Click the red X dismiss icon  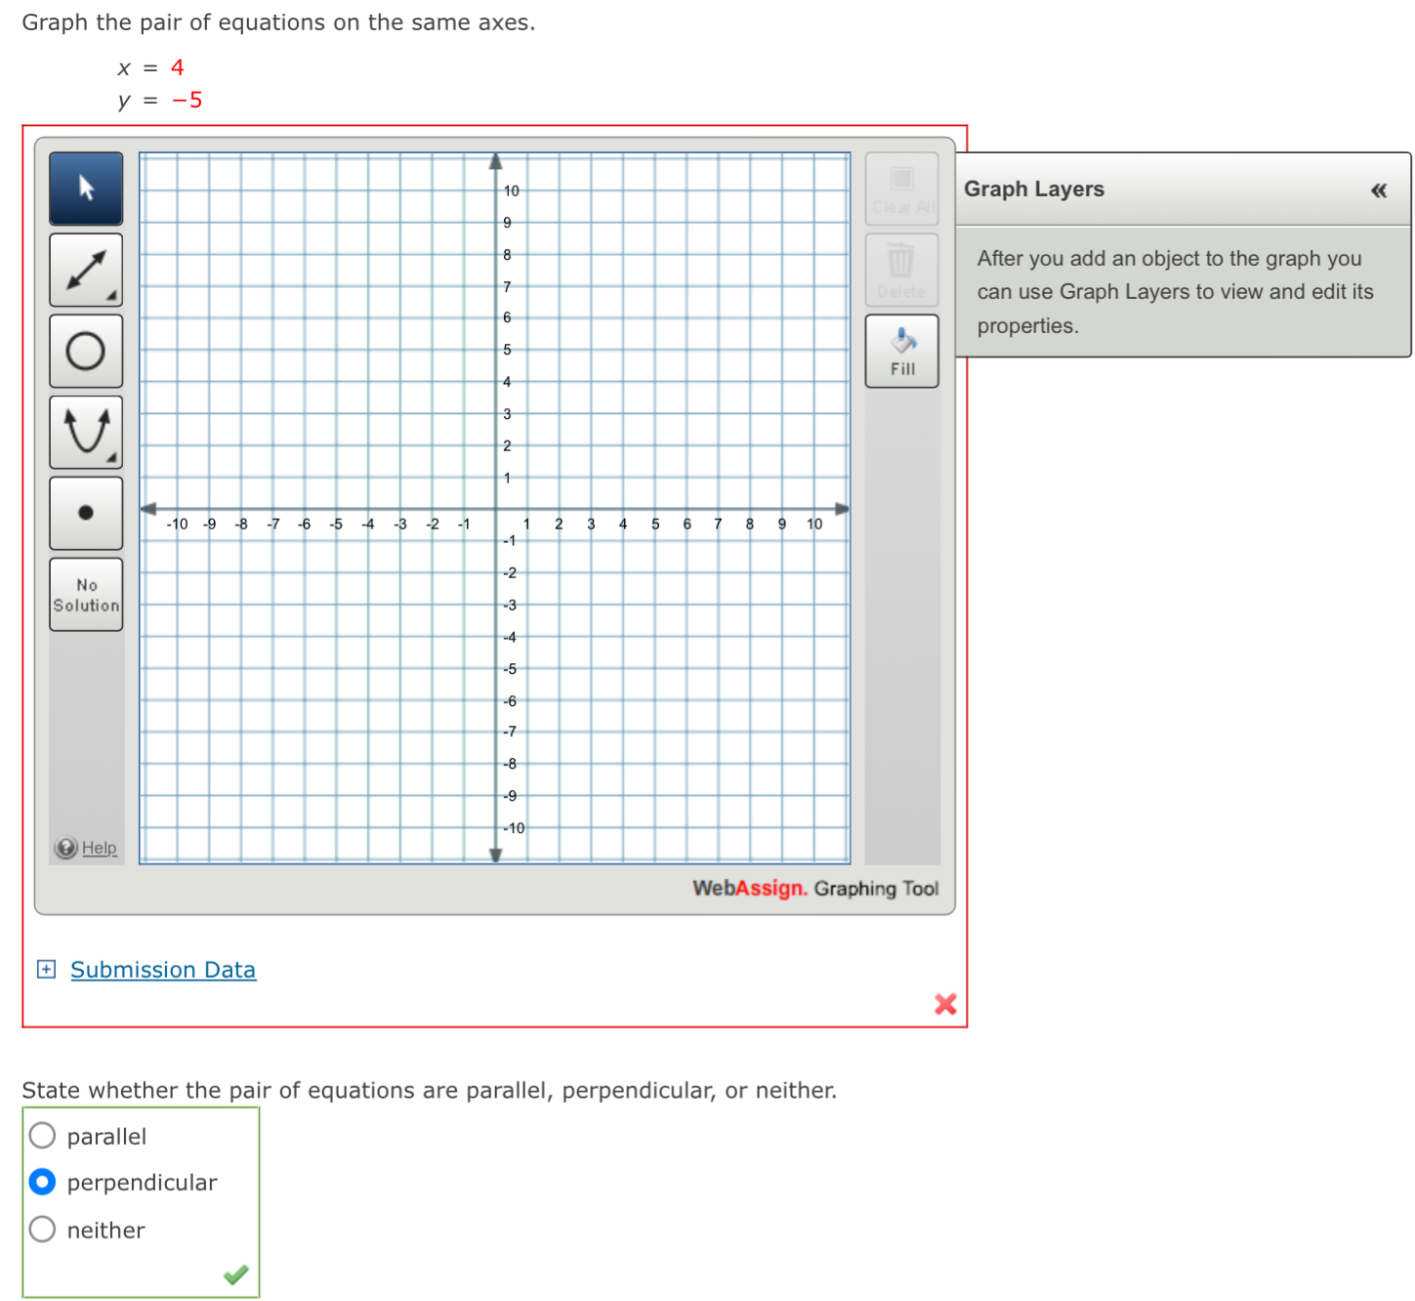pos(944,1004)
